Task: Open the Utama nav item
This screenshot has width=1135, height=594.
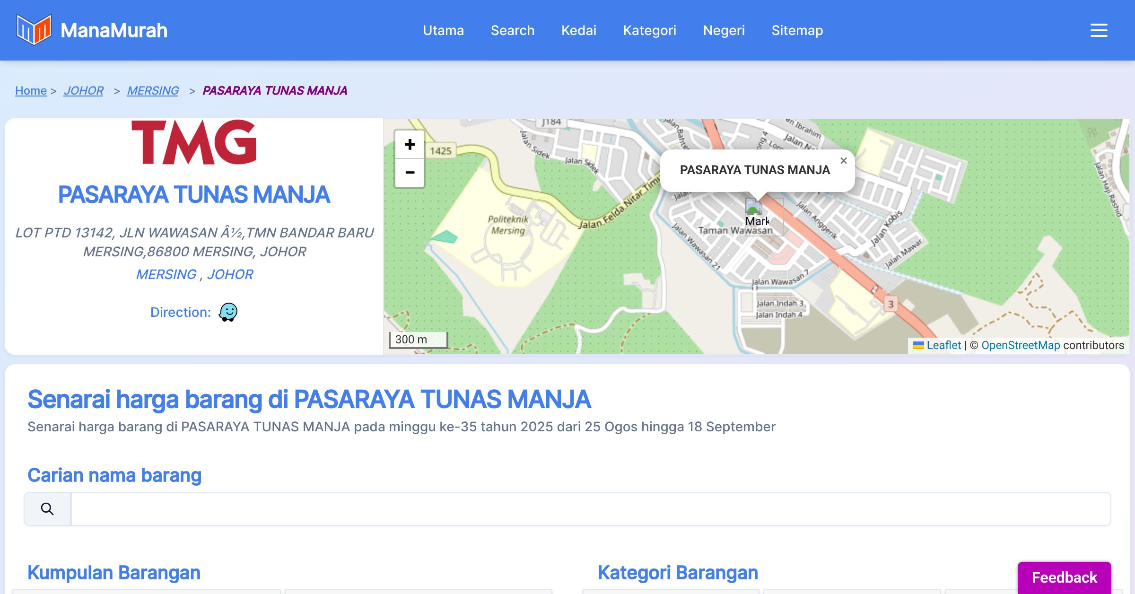Action: click(x=443, y=30)
